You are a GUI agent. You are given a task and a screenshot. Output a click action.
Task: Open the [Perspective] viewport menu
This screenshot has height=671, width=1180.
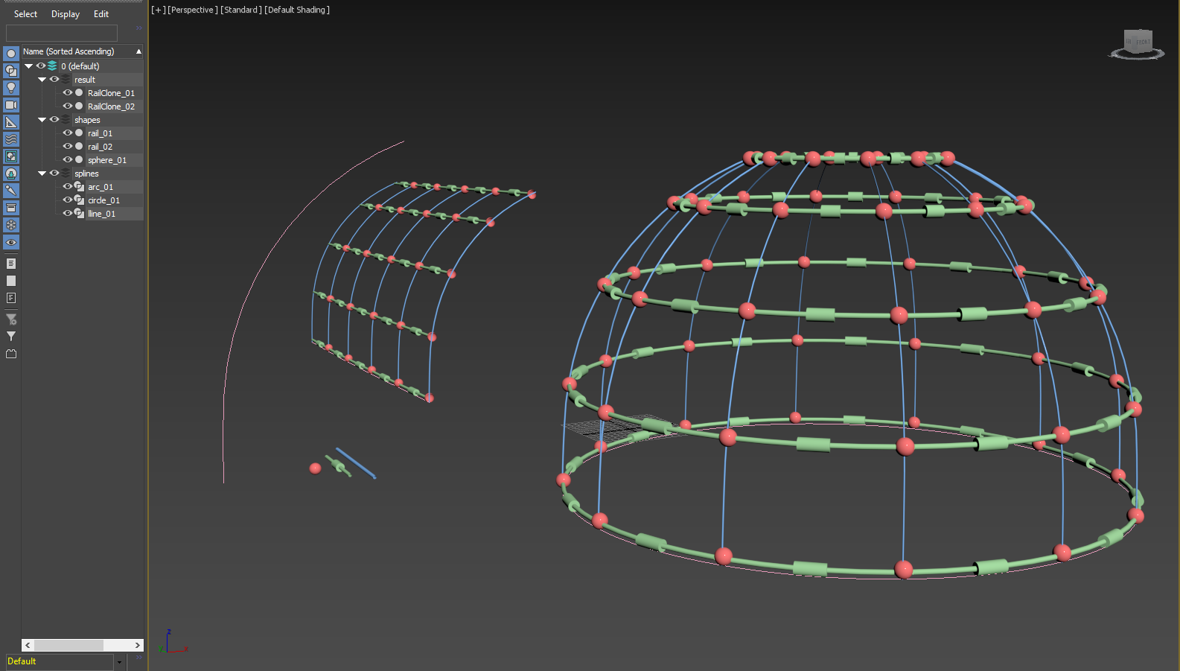click(193, 10)
